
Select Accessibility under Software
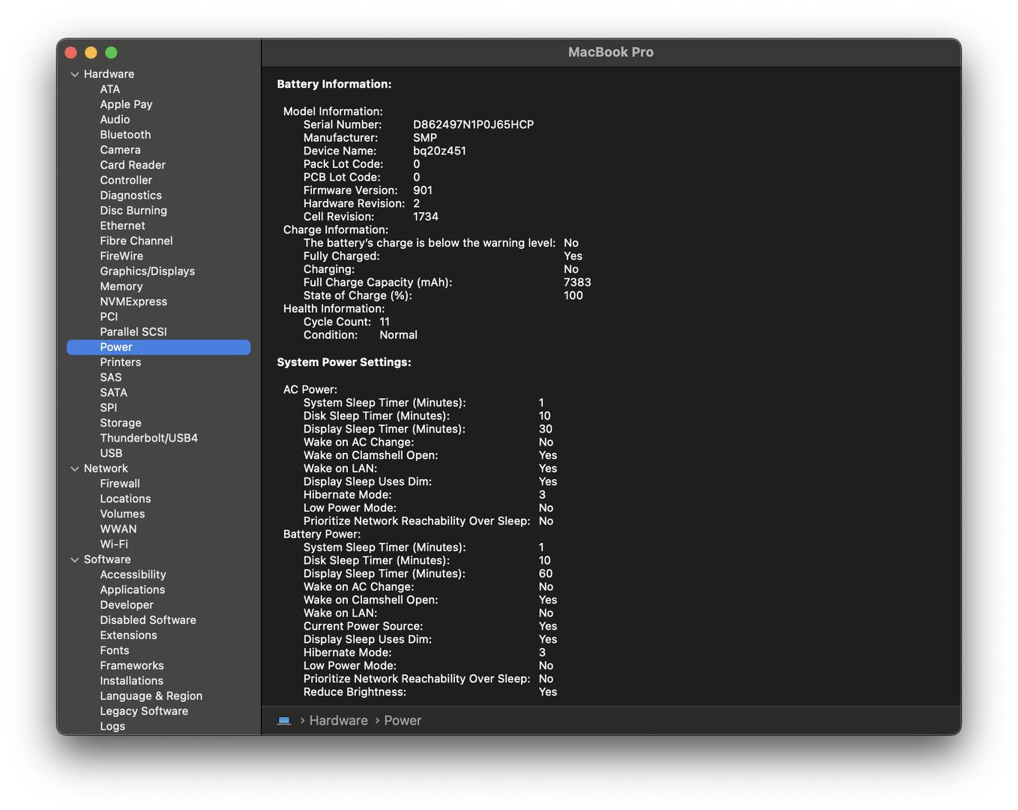[133, 574]
